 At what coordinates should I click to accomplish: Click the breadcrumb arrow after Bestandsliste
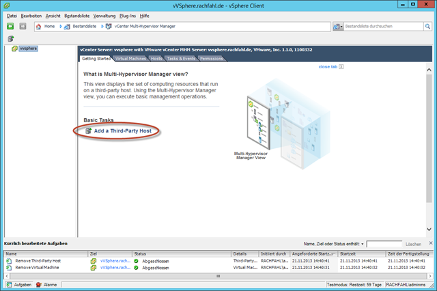click(102, 27)
